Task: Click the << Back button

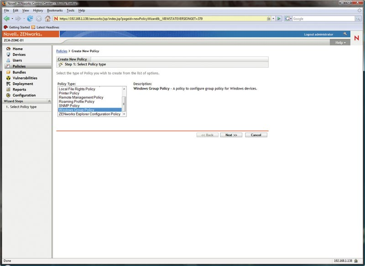Action: tap(208, 135)
